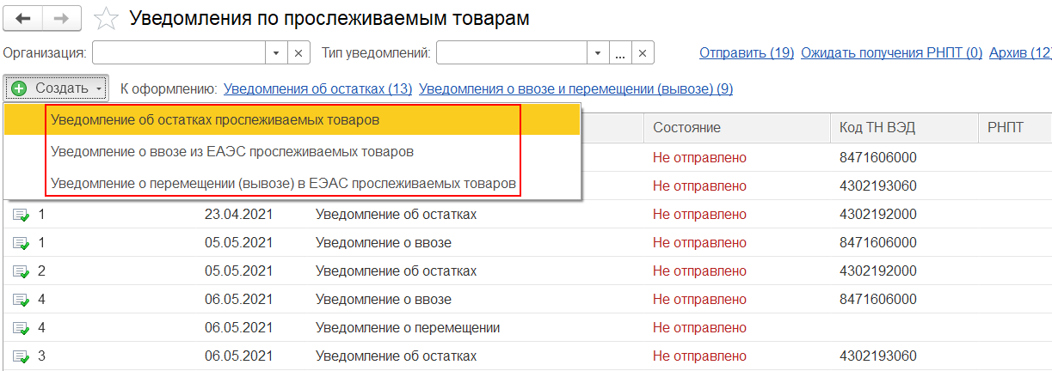Select code 4302193060 in last row

click(x=878, y=356)
